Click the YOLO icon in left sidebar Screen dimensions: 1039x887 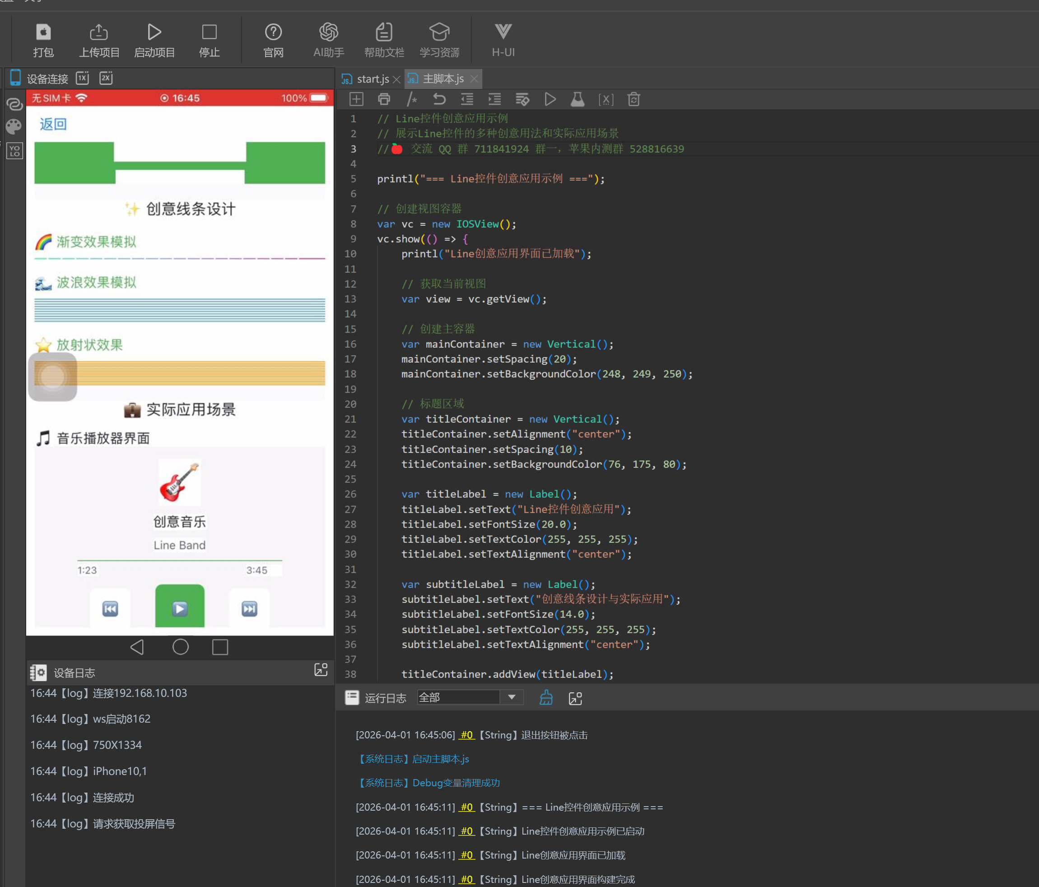click(14, 150)
